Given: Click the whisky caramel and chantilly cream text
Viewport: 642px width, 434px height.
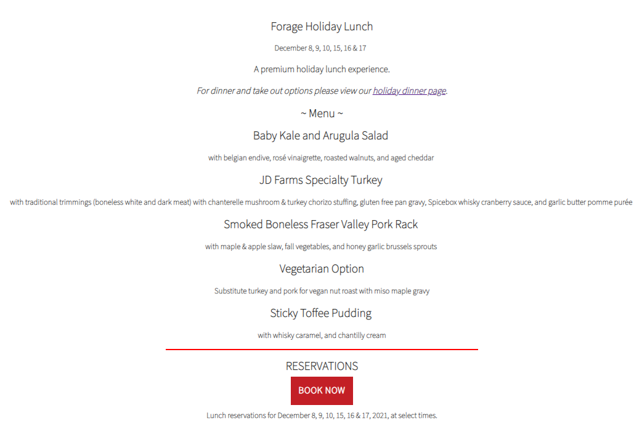Looking at the screenshot, I should [x=322, y=335].
